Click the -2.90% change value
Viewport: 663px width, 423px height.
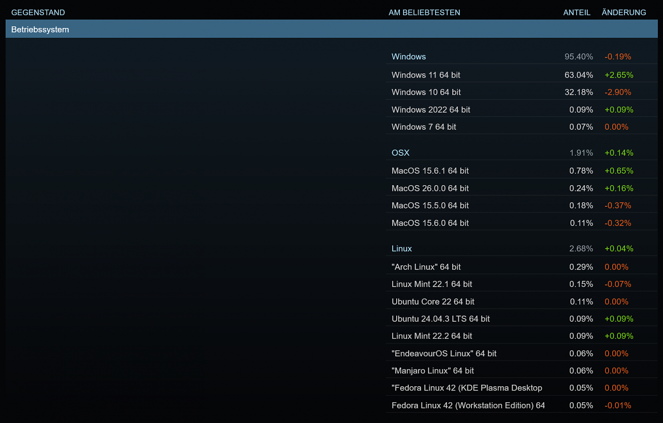click(618, 92)
